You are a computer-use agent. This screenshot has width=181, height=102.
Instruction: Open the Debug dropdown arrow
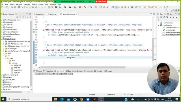pyautogui.click(x=62, y=7)
